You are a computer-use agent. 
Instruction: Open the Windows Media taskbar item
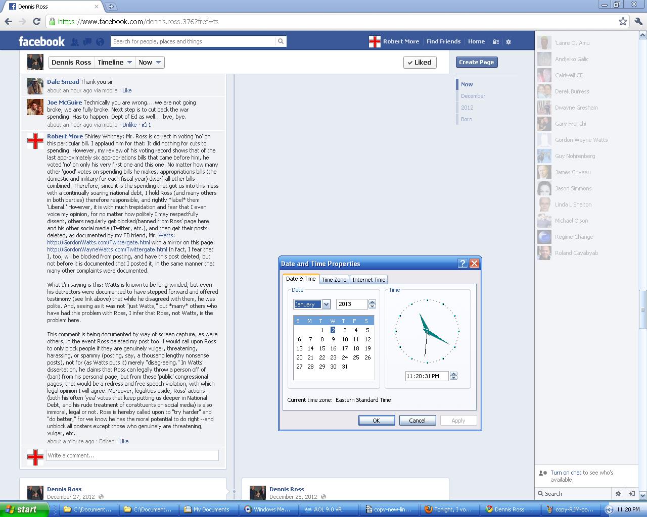(268, 509)
